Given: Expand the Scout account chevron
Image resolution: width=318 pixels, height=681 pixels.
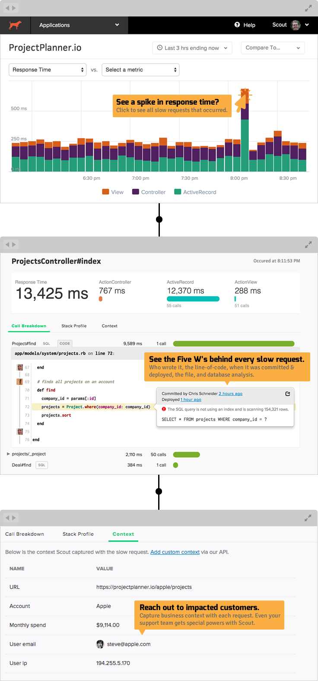Looking at the screenshot, I should click(307, 25).
